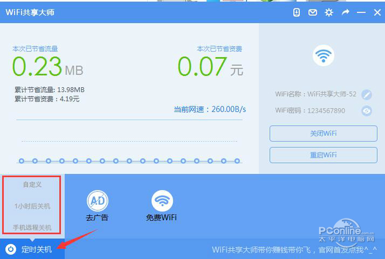This screenshot has width=385, height=259.
Task: Click the 本次已节省流量 label
Action: coord(35,49)
